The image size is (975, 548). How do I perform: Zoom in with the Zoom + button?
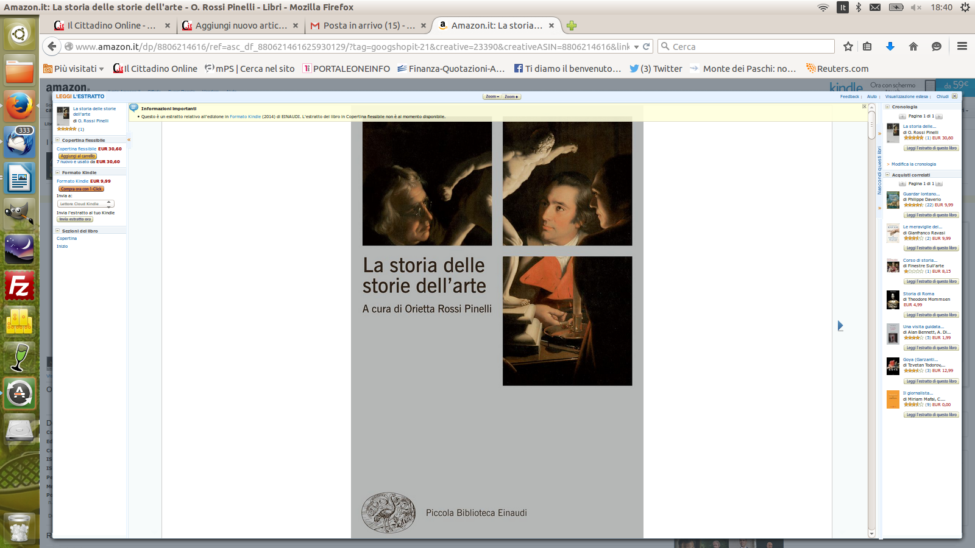(511, 97)
